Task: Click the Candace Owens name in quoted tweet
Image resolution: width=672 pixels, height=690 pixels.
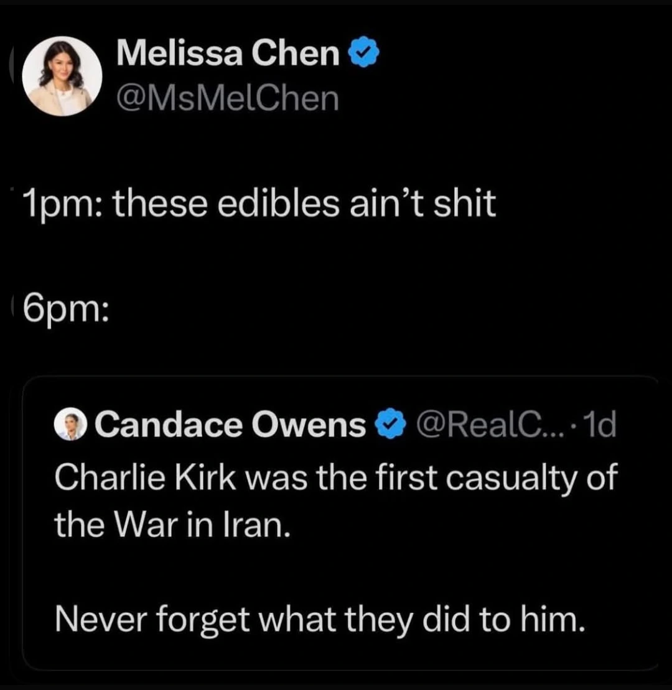Action: coord(230,426)
